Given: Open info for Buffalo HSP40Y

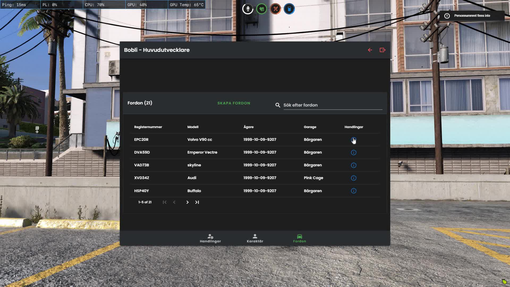Looking at the screenshot, I should tap(354, 191).
